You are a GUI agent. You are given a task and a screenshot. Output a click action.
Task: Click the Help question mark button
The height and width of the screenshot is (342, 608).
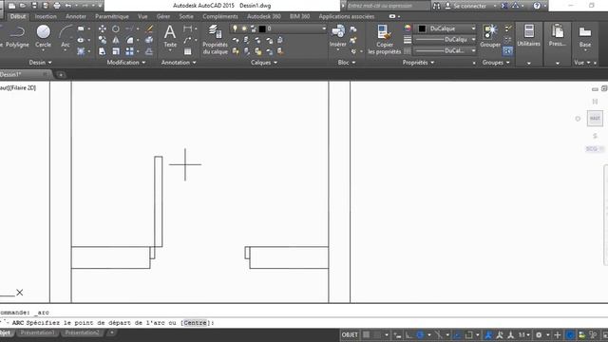pos(537,6)
